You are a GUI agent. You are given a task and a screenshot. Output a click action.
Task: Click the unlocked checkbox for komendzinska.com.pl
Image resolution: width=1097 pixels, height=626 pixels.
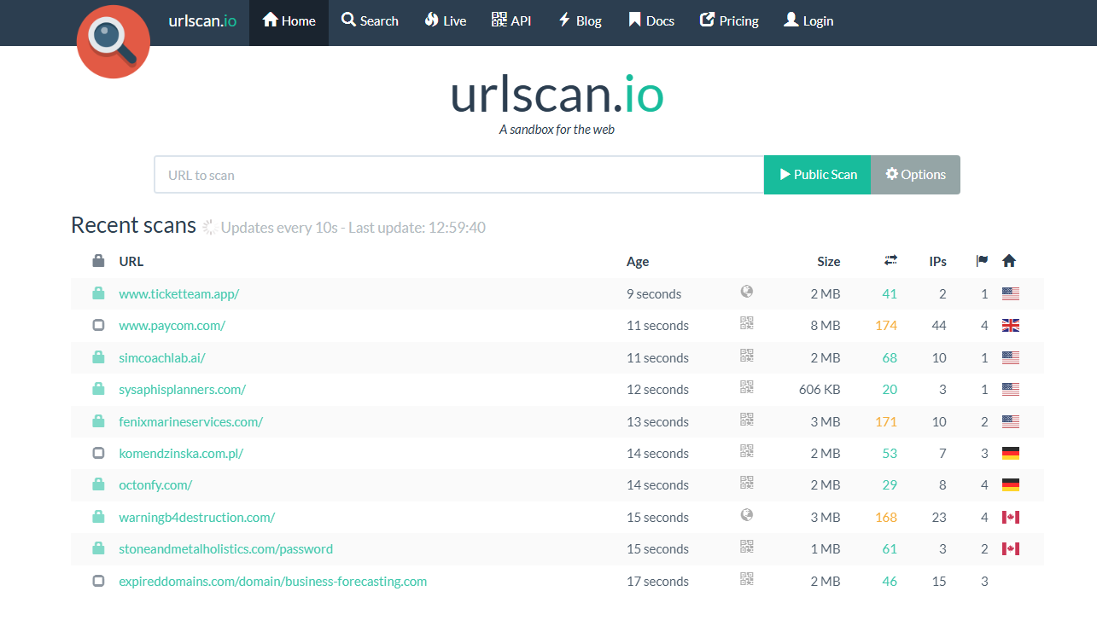click(x=97, y=451)
